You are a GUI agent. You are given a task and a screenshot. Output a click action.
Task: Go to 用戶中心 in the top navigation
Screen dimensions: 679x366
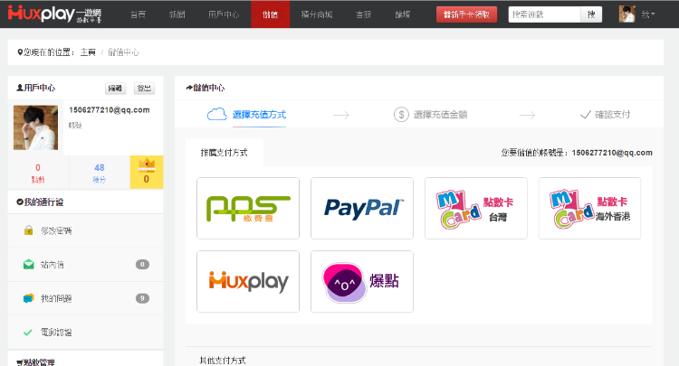(x=224, y=14)
